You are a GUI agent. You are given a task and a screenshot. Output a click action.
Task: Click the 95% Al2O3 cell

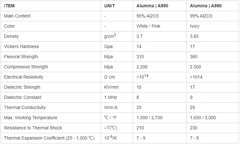(x=147, y=16)
